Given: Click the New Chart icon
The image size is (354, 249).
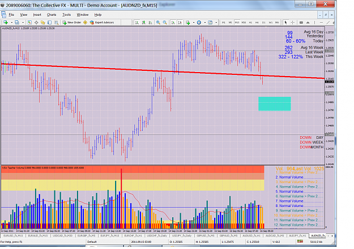Looking at the screenshot, I should click(6, 22).
